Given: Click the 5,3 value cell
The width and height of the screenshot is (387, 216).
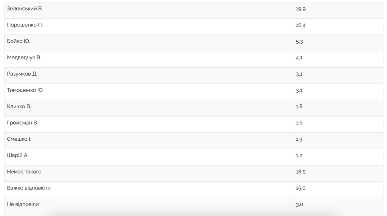Looking at the screenshot, I should tap(338, 43).
